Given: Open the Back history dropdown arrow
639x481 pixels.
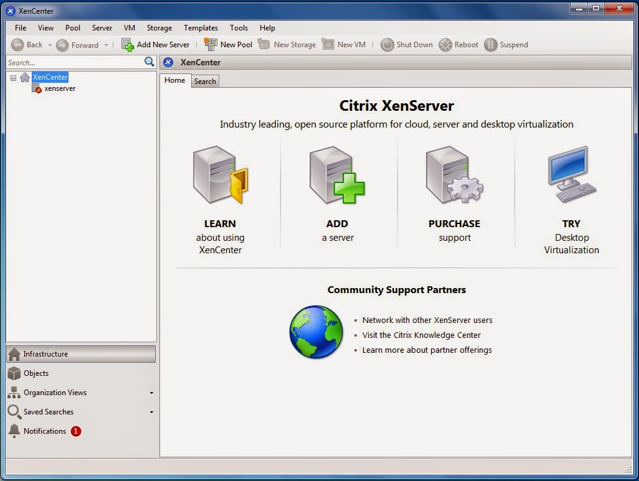Looking at the screenshot, I should 50,45.
